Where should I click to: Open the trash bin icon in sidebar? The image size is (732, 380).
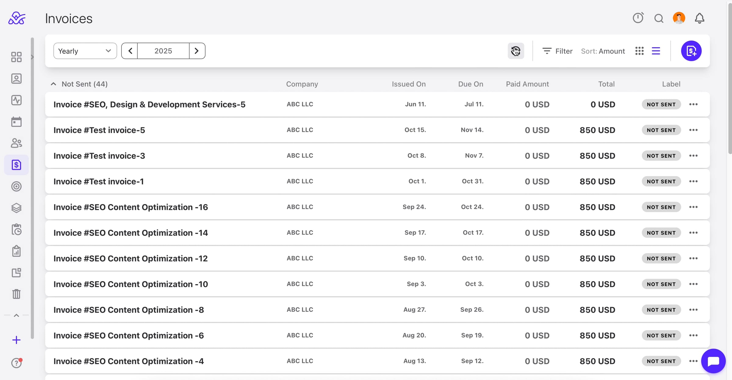pyautogui.click(x=16, y=294)
